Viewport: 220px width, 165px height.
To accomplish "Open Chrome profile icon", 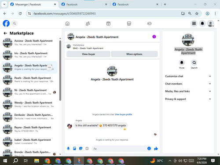I will (207, 14).
